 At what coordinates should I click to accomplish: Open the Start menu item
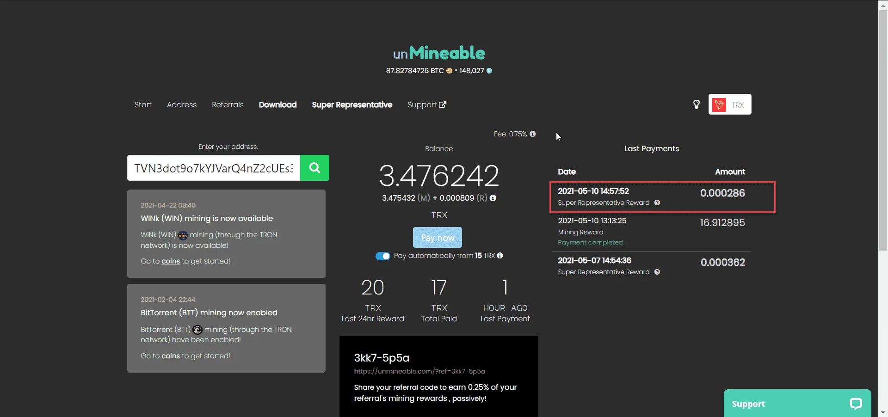coord(143,104)
